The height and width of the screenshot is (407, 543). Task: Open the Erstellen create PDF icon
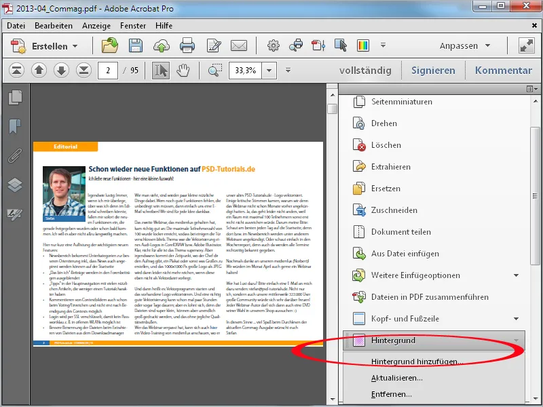pyautogui.click(x=18, y=46)
